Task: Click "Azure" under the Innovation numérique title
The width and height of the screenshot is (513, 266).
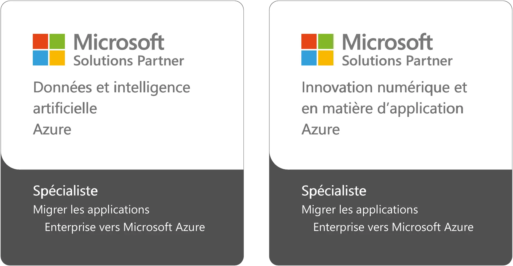Action: pyautogui.click(x=321, y=130)
